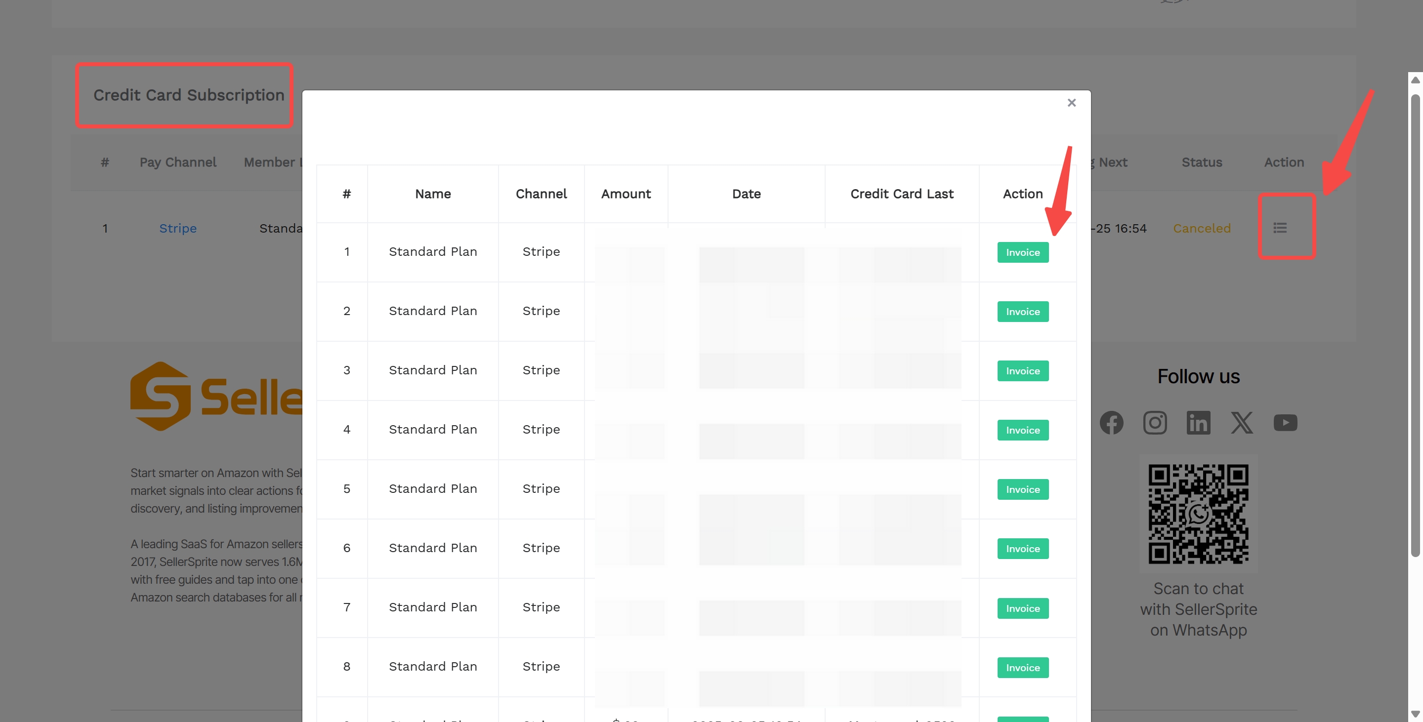
Task: Open SellerSprite YouTube channel icon
Action: pyautogui.click(x=1286, y=422)
